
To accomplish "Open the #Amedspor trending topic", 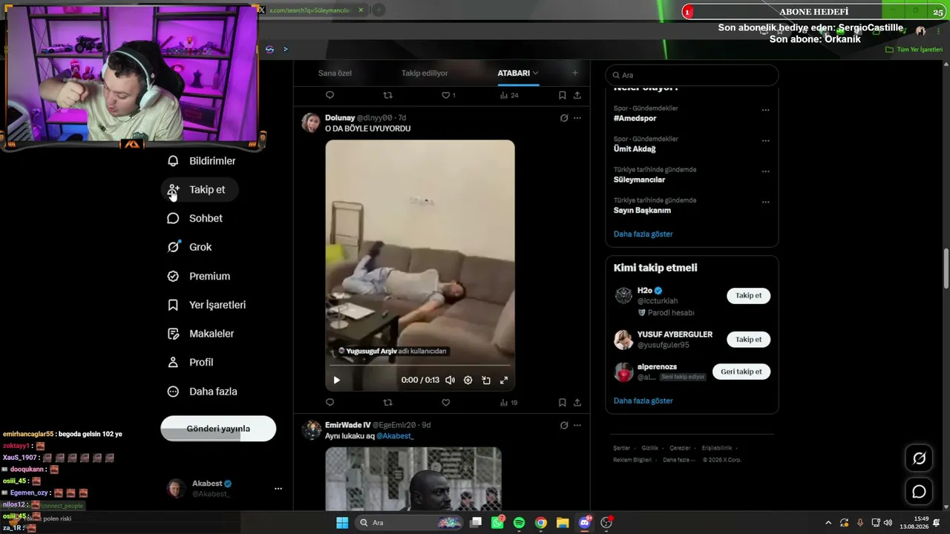I will click(x=635, y=119).
